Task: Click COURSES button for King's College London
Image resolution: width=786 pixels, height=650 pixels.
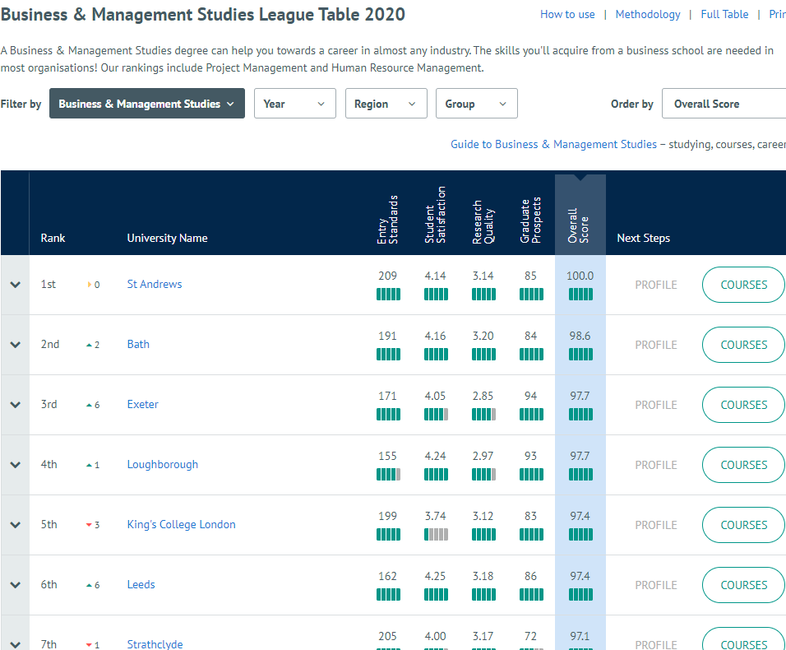Action: point(743,525)
